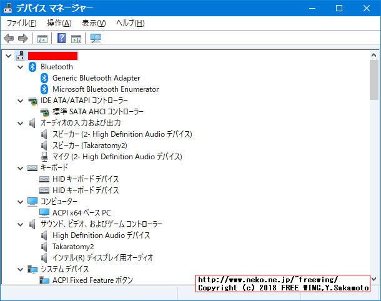The width and height of the screenshot is (381, 301).
Task: Close the Device Manager window
Action: [367, 8]
